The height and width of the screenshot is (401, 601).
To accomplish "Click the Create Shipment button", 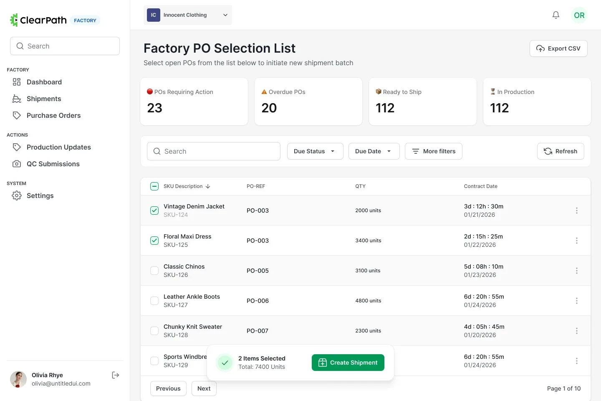I will click(x=348, y=363).
